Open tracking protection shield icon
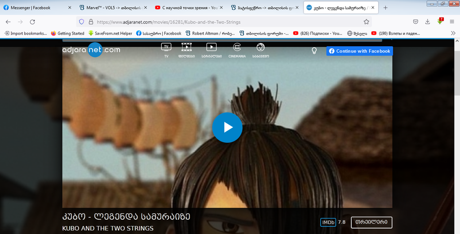The image size is (460, 234). (x=82, y=22)
